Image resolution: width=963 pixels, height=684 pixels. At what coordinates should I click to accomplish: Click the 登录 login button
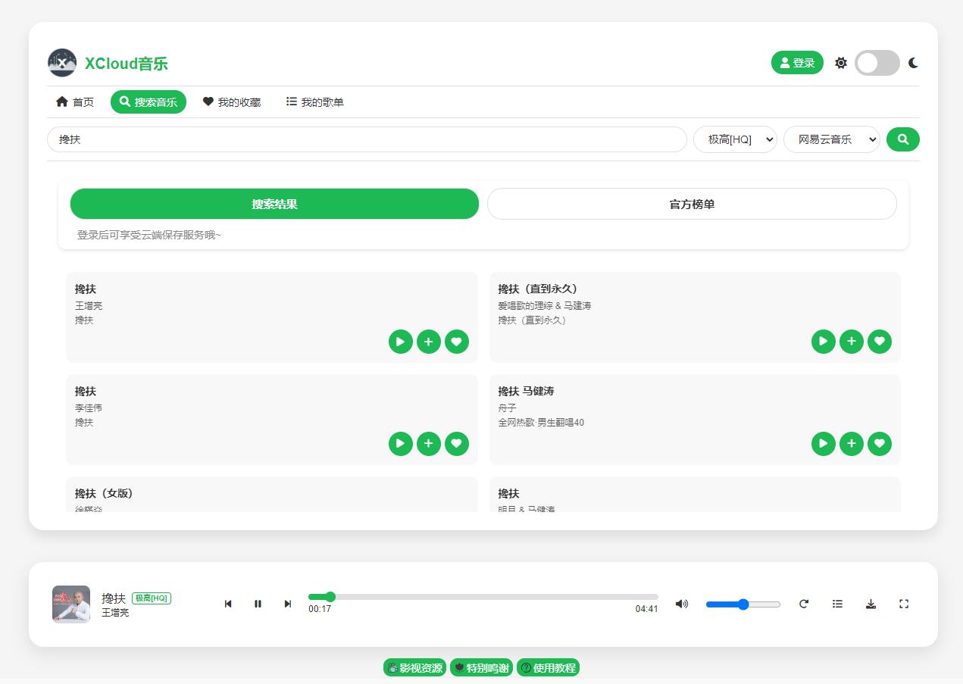point(796,63)
